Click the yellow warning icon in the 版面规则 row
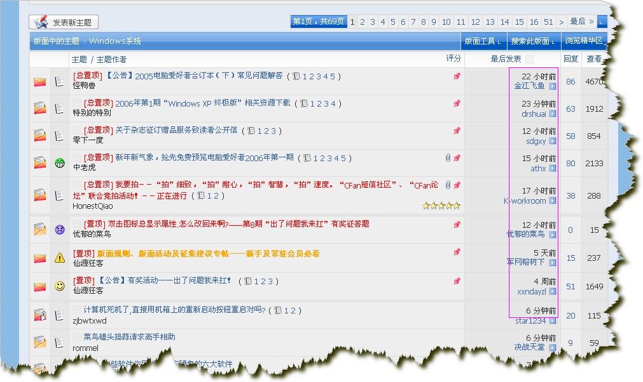This screenshot has height=382, width=643. coord(60,258)
